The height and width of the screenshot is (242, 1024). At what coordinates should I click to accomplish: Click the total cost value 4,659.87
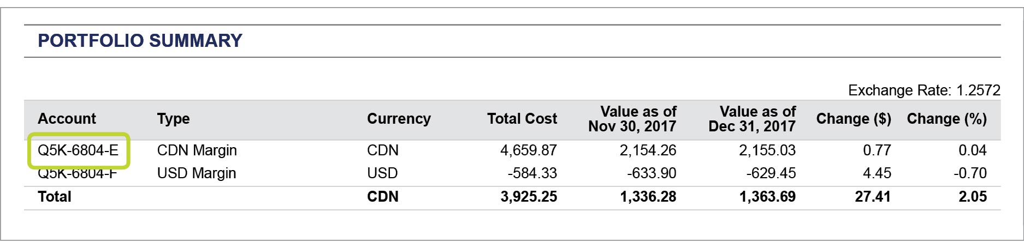tap(528, 150)
